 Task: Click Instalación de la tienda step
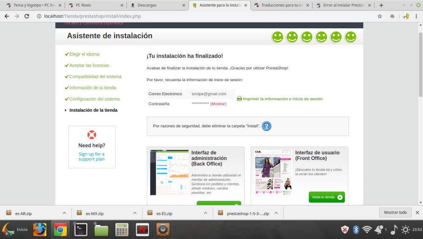[93, 110]
